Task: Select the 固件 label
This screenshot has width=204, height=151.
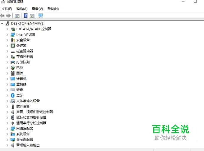Action: pos(20,73)
